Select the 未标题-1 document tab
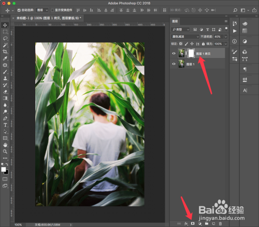This screenshot has height=227, width=259. pyautogui.click(x=49, y=18)
